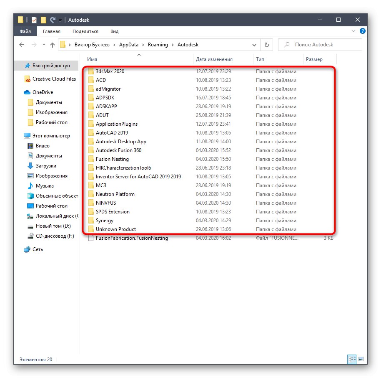Switch to the Поделиться ribbon tab
This screenshot has width=381, height=378.
(x=85, y=31)
